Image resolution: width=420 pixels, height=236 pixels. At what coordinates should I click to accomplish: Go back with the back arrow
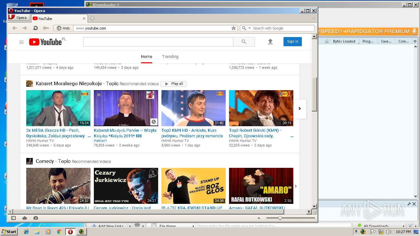tap(14, 28)
